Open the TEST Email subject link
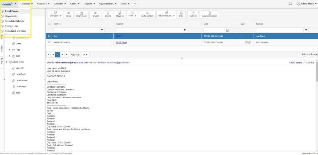This screenshot has height=155, width=318. [121, 42]
